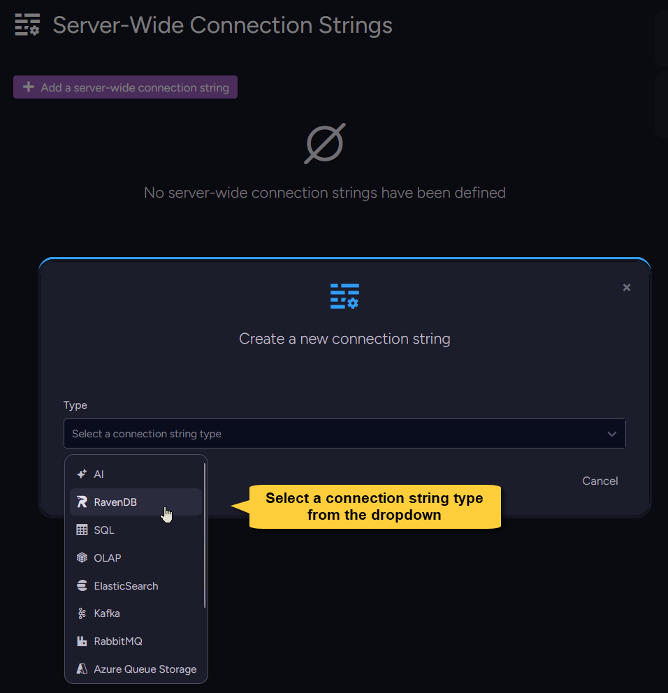Click the ElasticSearch logo icon
This screenshot has width=668, height=693.
point(82,585)
